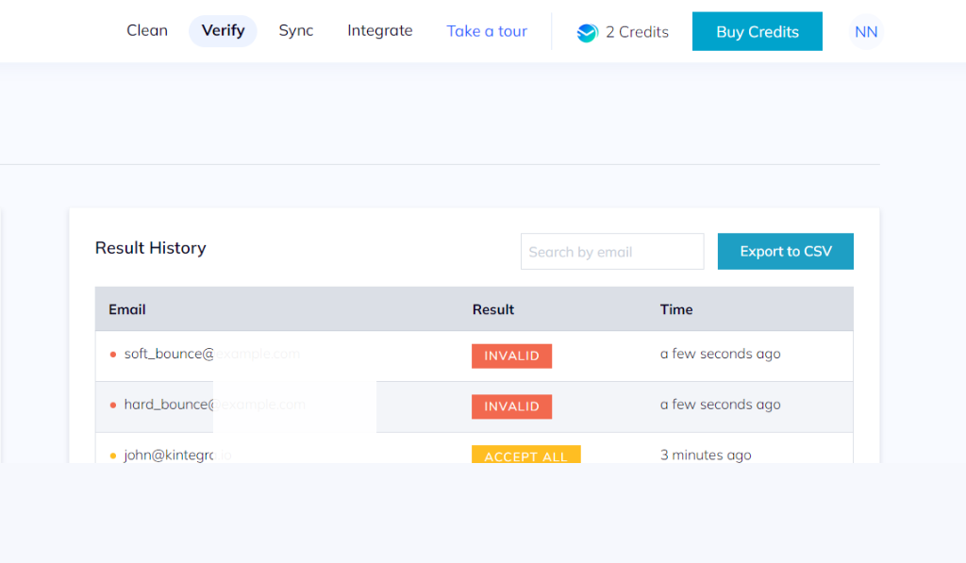The height and width of the screenshot is (563, 966).
Task: Click red status dot beside soft_bounce
Action: [113, 355]
